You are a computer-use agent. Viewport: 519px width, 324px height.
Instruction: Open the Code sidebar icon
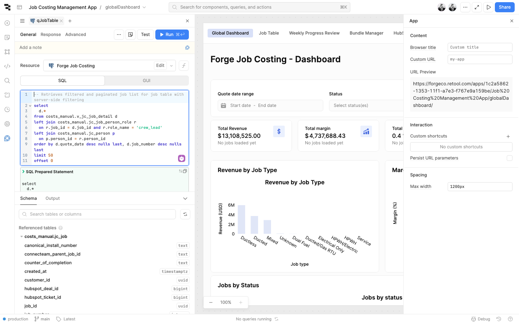click(x=7, y=66)
